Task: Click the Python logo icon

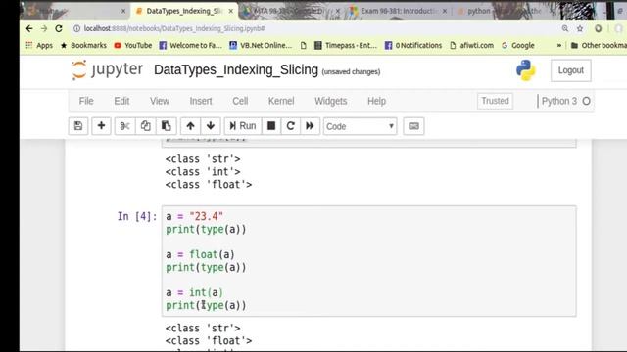Action: [x=525, y=70]
